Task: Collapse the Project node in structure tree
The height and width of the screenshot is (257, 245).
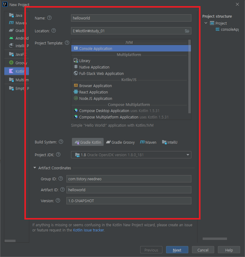Action: tap(206, 23)
